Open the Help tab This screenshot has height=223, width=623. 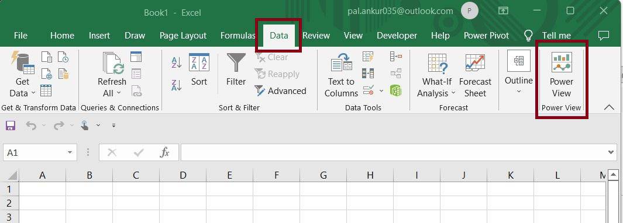[x=440, y=35]
